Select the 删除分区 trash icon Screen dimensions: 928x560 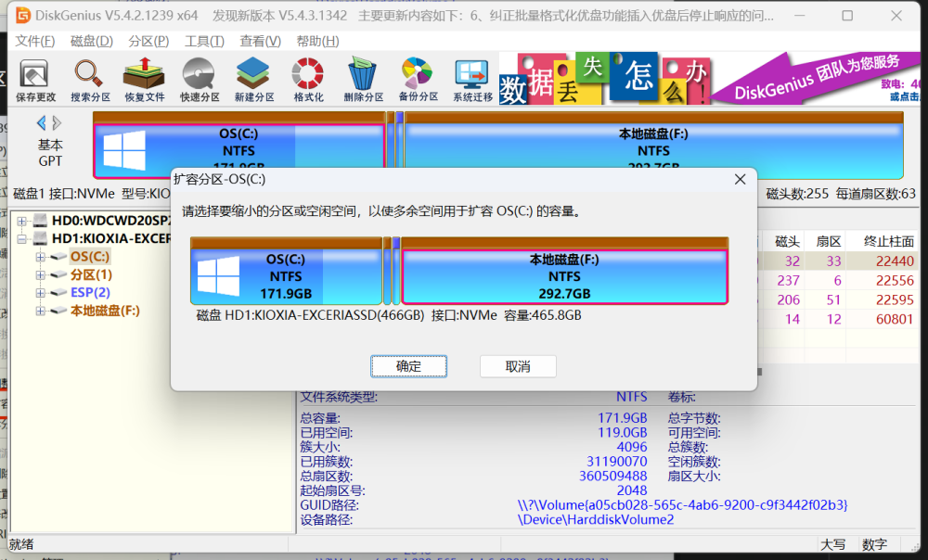click(x=364, y=81)
